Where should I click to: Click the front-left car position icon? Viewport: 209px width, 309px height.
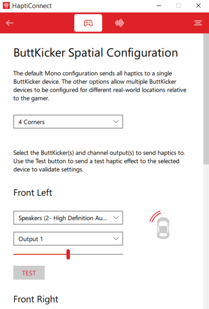(160, 225)
